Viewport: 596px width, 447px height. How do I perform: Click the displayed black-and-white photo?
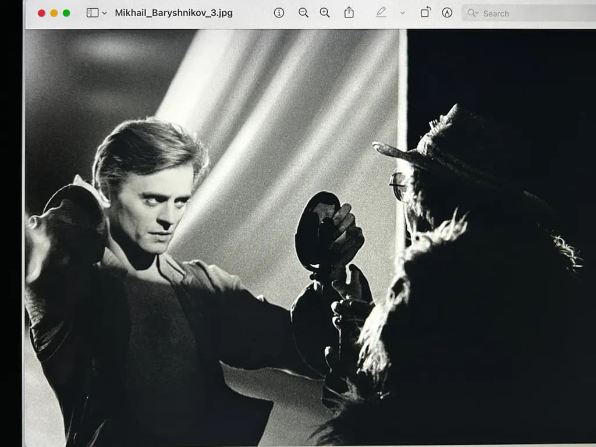click(x=310, y=237)
